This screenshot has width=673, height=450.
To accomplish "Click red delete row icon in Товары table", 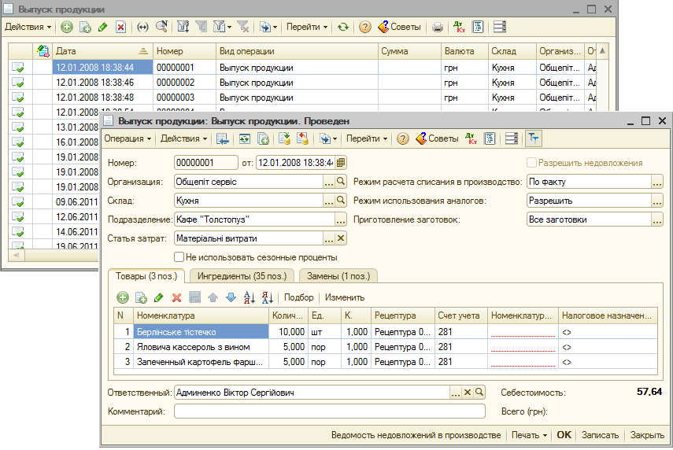I will 176,297.
